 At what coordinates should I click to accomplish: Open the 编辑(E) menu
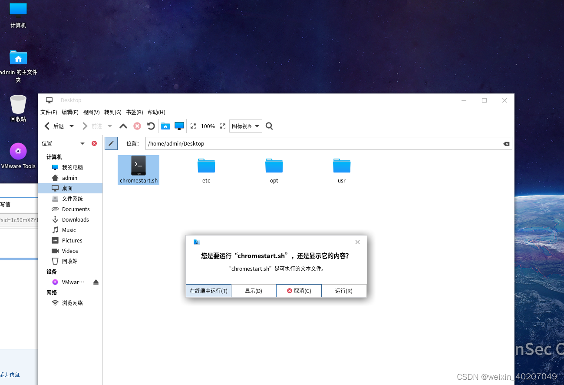tap(70, 112)
